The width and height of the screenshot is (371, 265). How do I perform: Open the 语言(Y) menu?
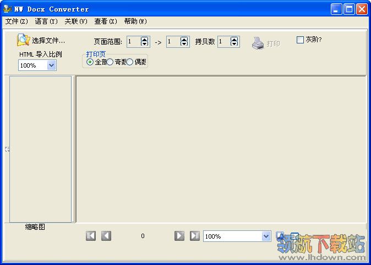click(46, 21)
